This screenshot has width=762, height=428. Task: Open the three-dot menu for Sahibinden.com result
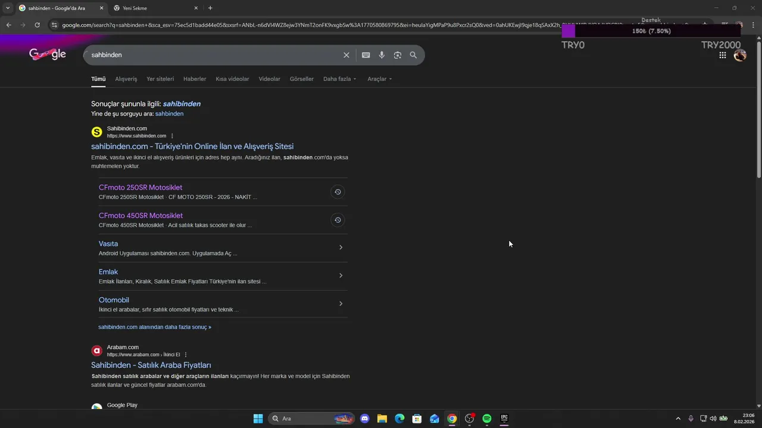coord(172,136)
